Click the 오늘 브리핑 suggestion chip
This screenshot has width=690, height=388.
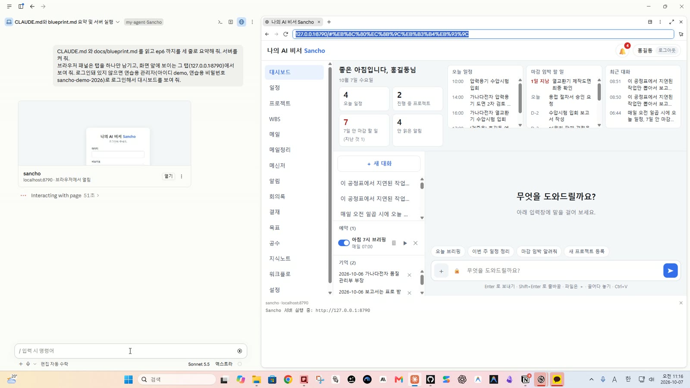coord(448,251)
